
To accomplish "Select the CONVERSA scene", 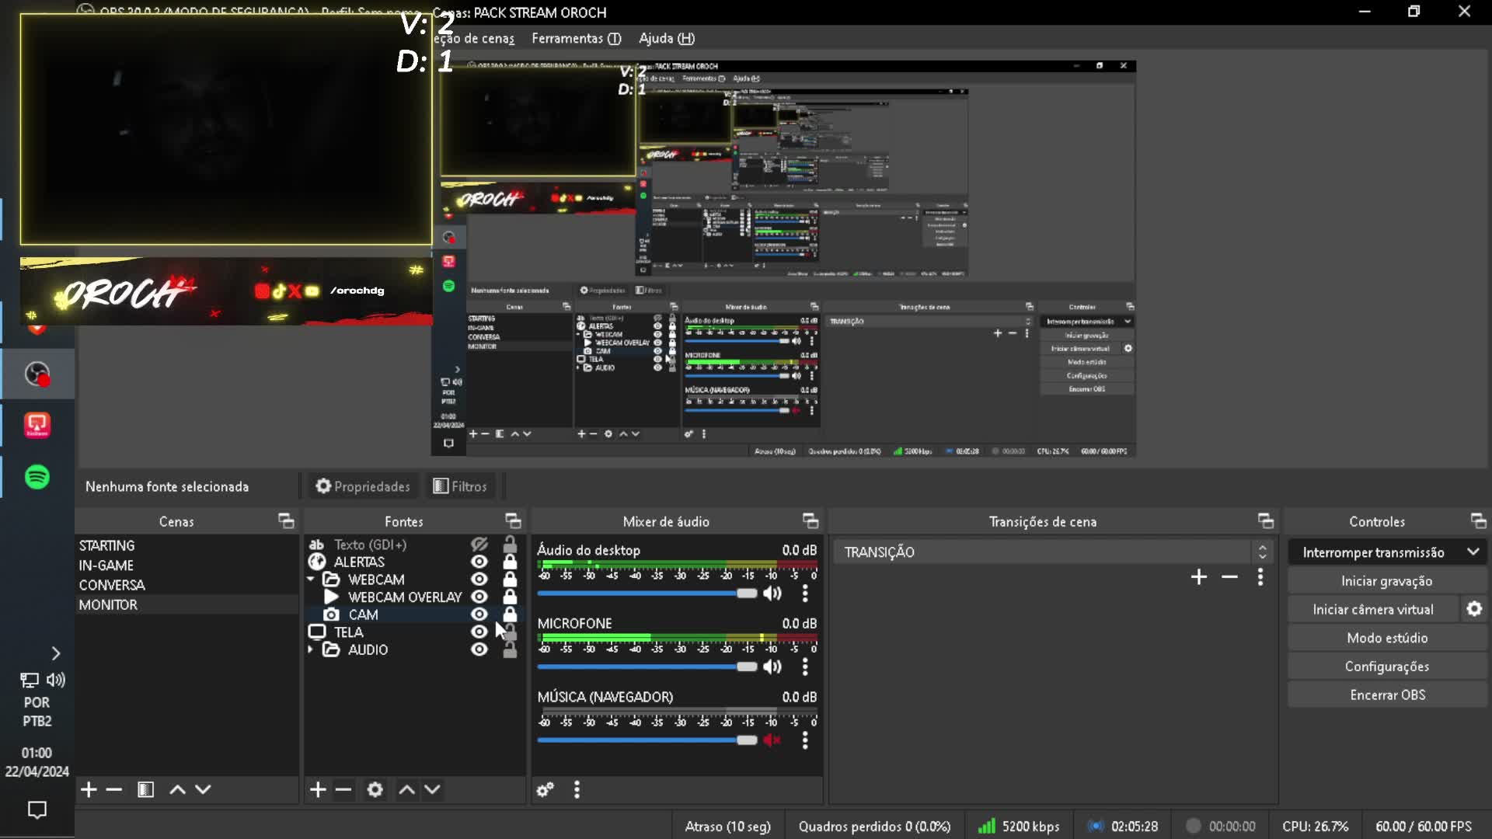I will pyautogui.click(x=186, y=585).
